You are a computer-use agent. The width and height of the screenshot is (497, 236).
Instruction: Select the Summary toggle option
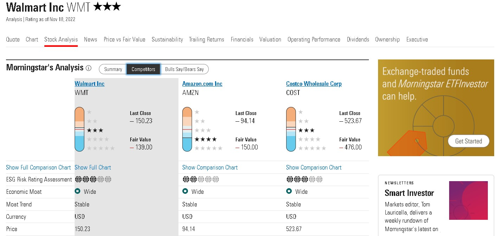click(113, 69)
